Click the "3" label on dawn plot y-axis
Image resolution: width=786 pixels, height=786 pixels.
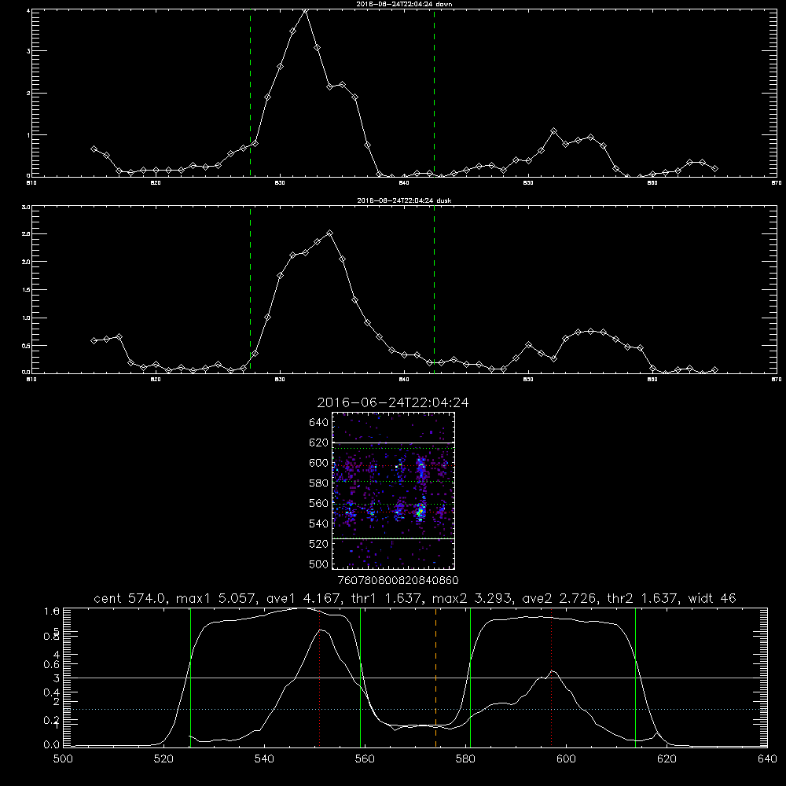pos(28,51)
